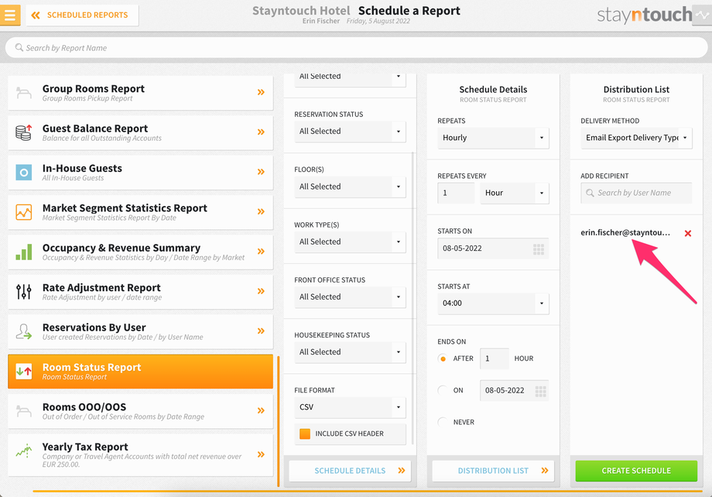This screenshot has width=712, height=497.
Task: Open the Delivery Method dropdown
Action: (636, 138)
